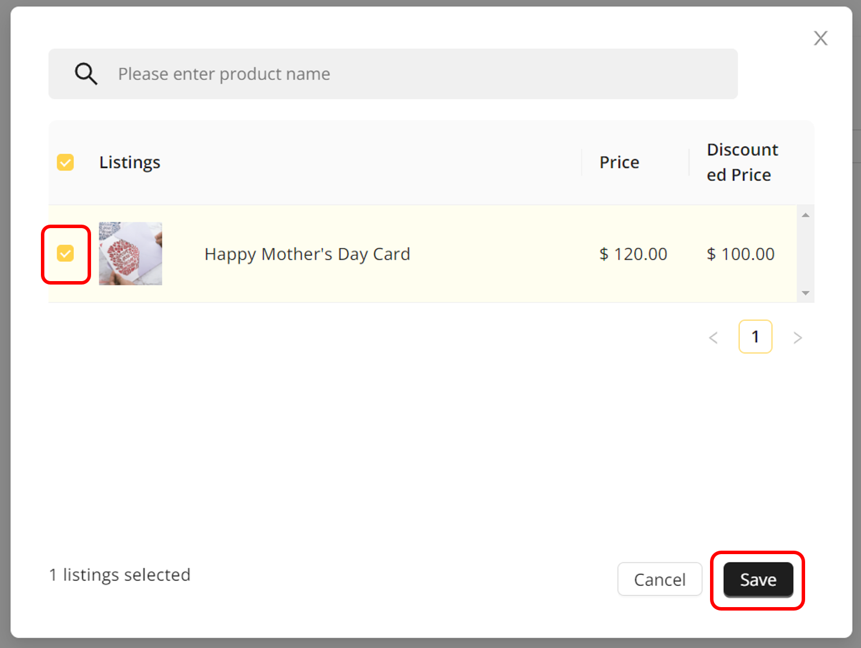The width and height of the screenshot is (861, 648).
Task: Click the search magnifier icon
Action: pyautogui.click(x=86, y=74)
